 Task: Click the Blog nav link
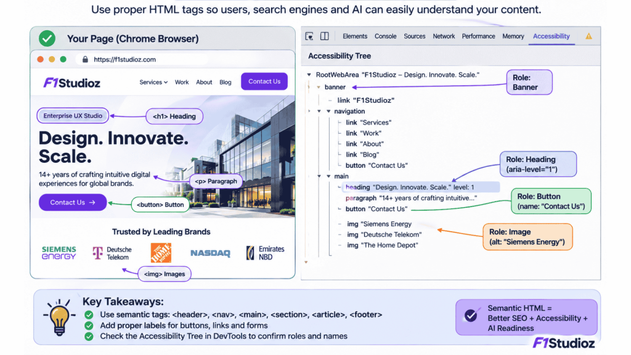[x=226, y=82]
